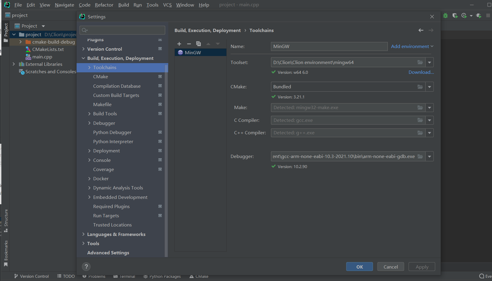Browse folder for Make executable

[x=420, y=108]
